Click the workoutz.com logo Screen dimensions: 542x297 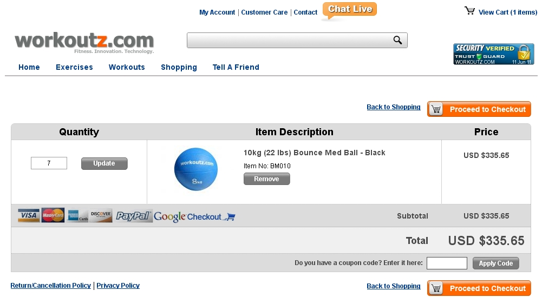point(84,43)
